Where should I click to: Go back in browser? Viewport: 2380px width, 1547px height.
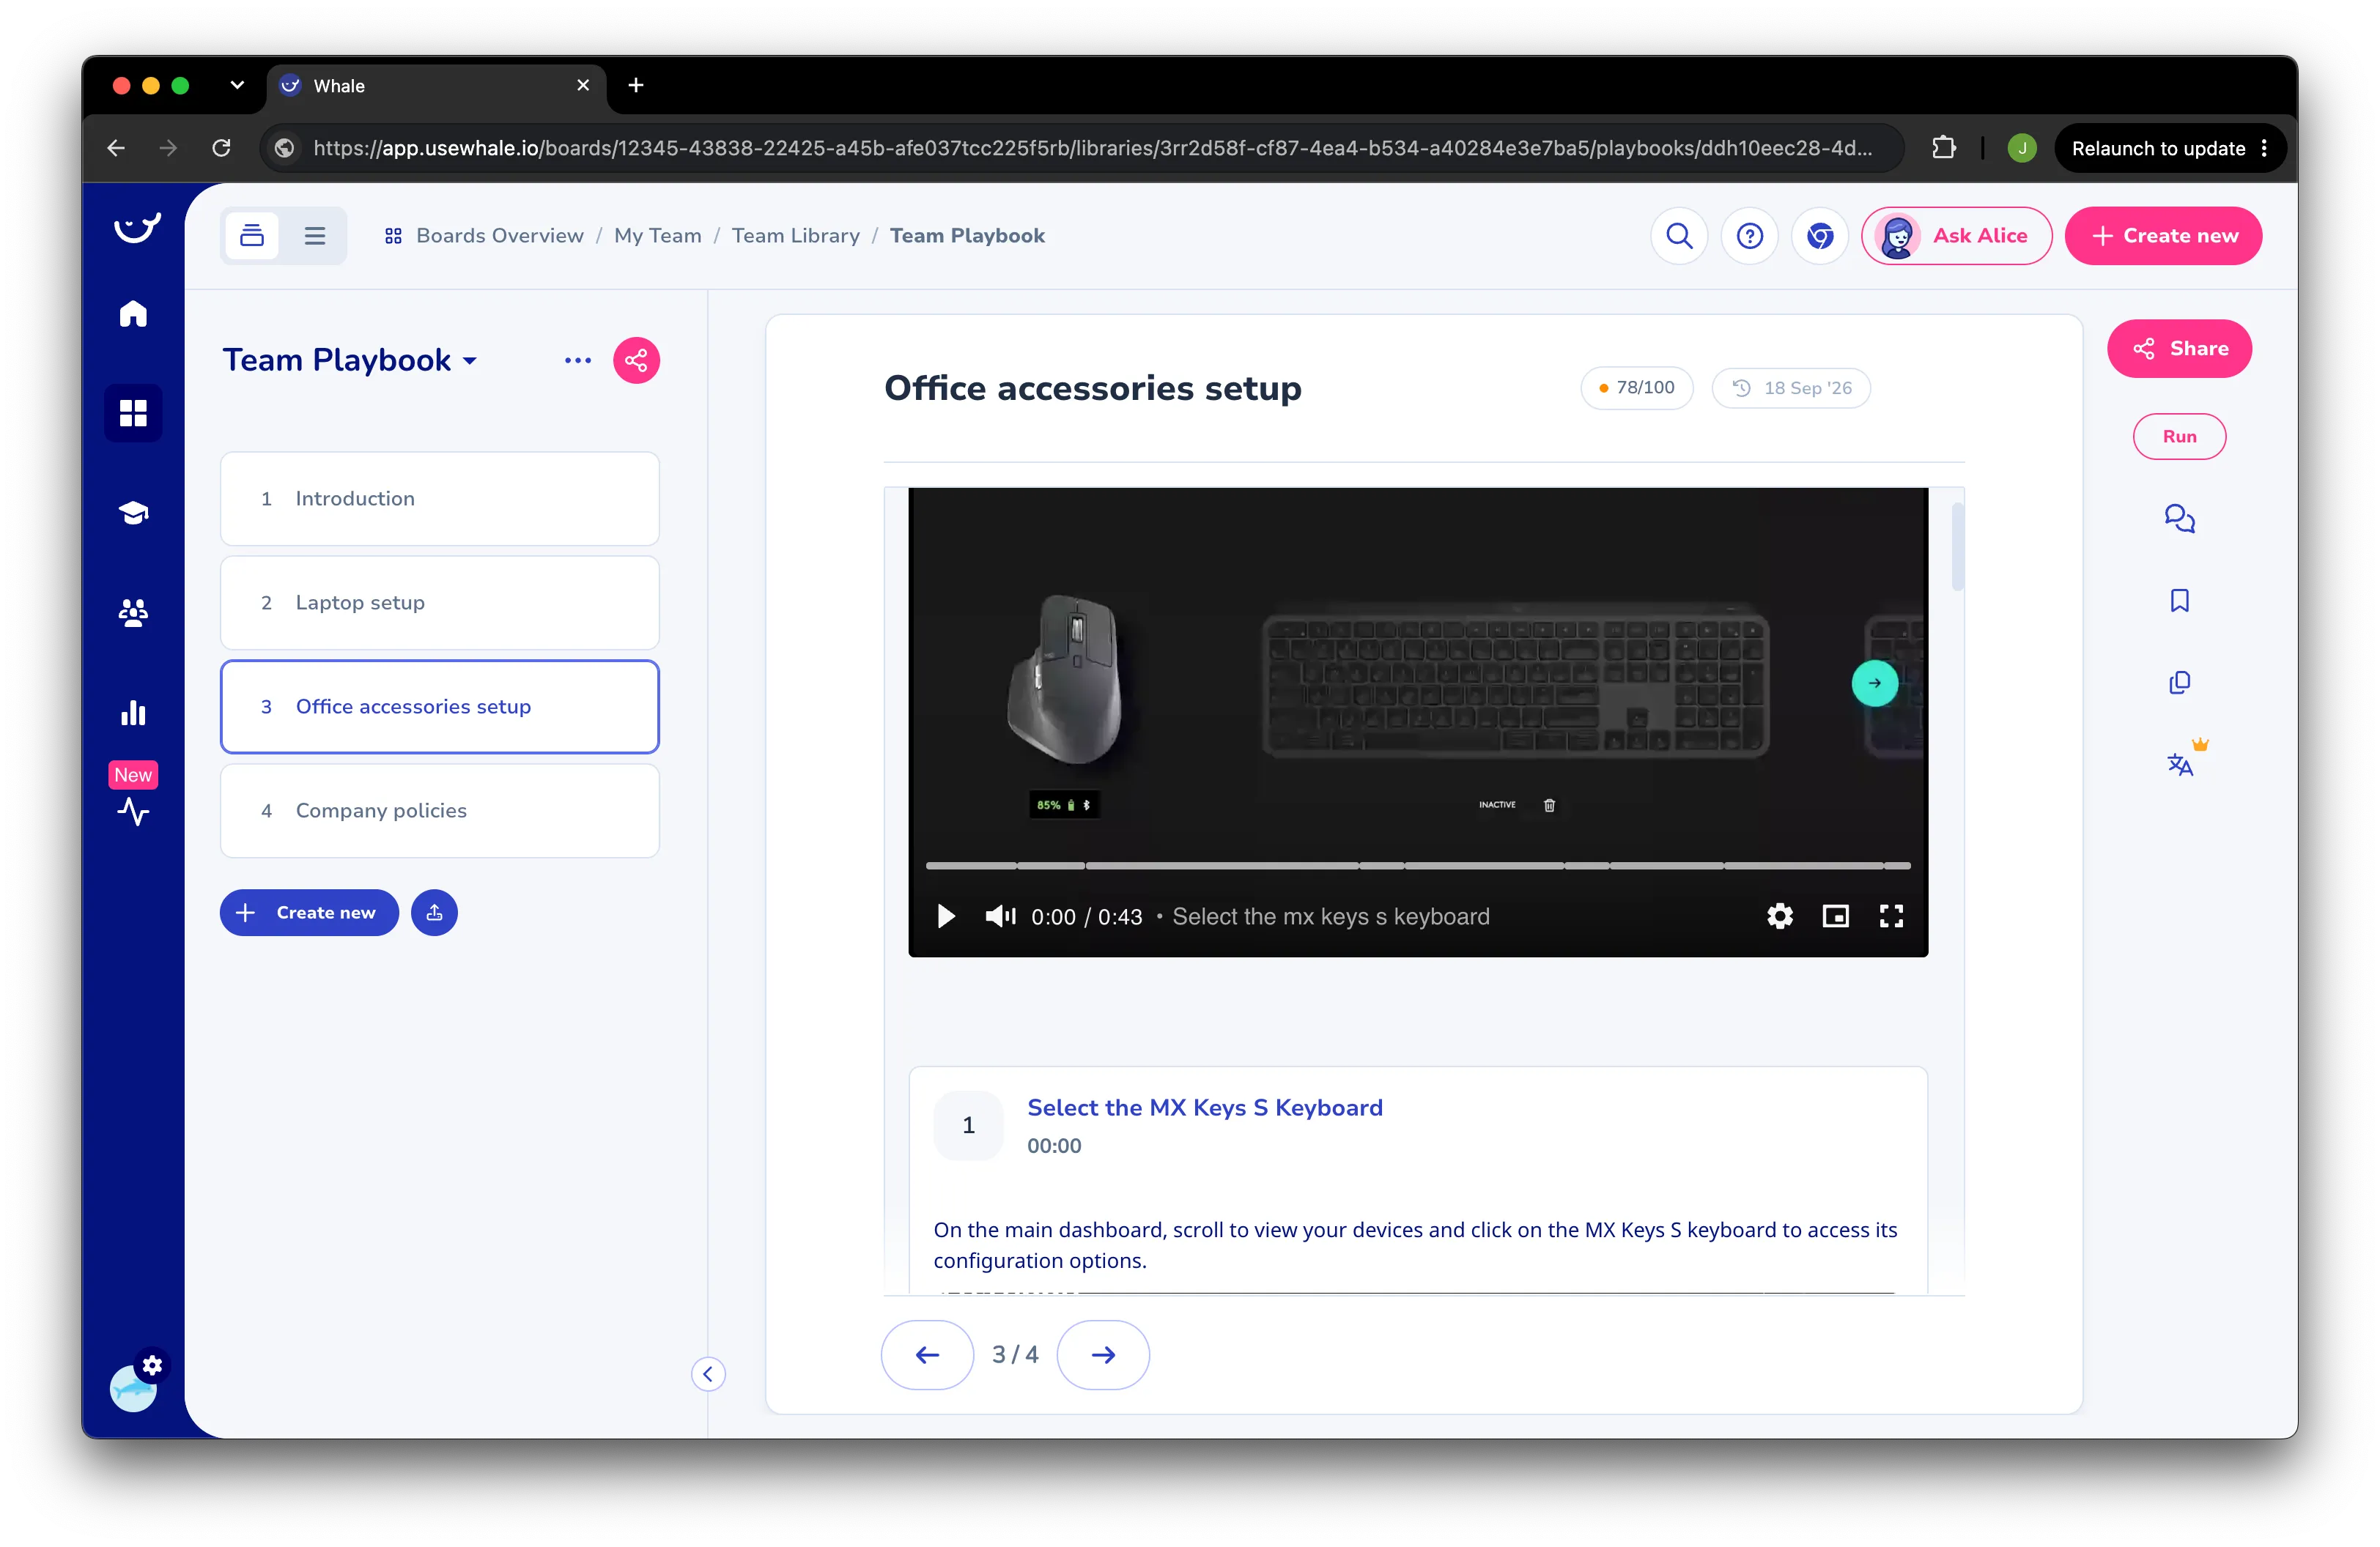(x=116, y=148)
